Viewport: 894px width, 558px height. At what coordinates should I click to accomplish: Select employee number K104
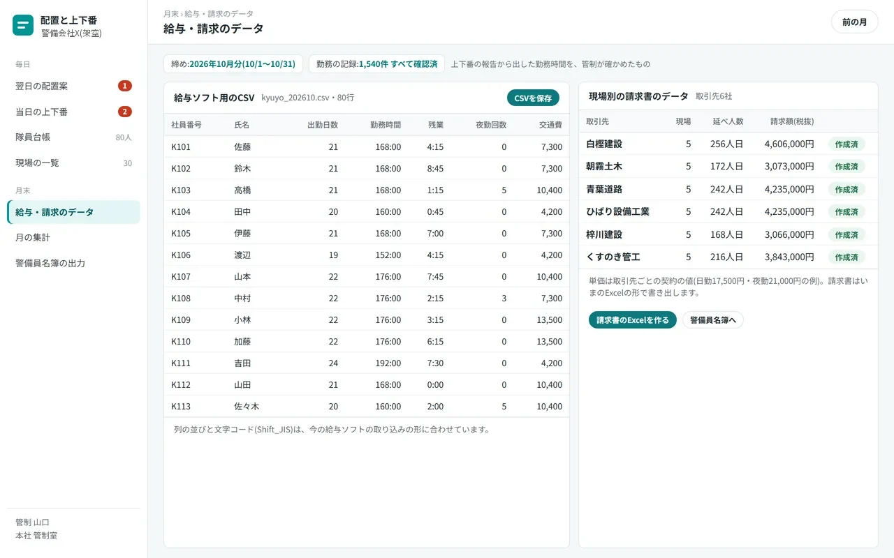(181, 212)
